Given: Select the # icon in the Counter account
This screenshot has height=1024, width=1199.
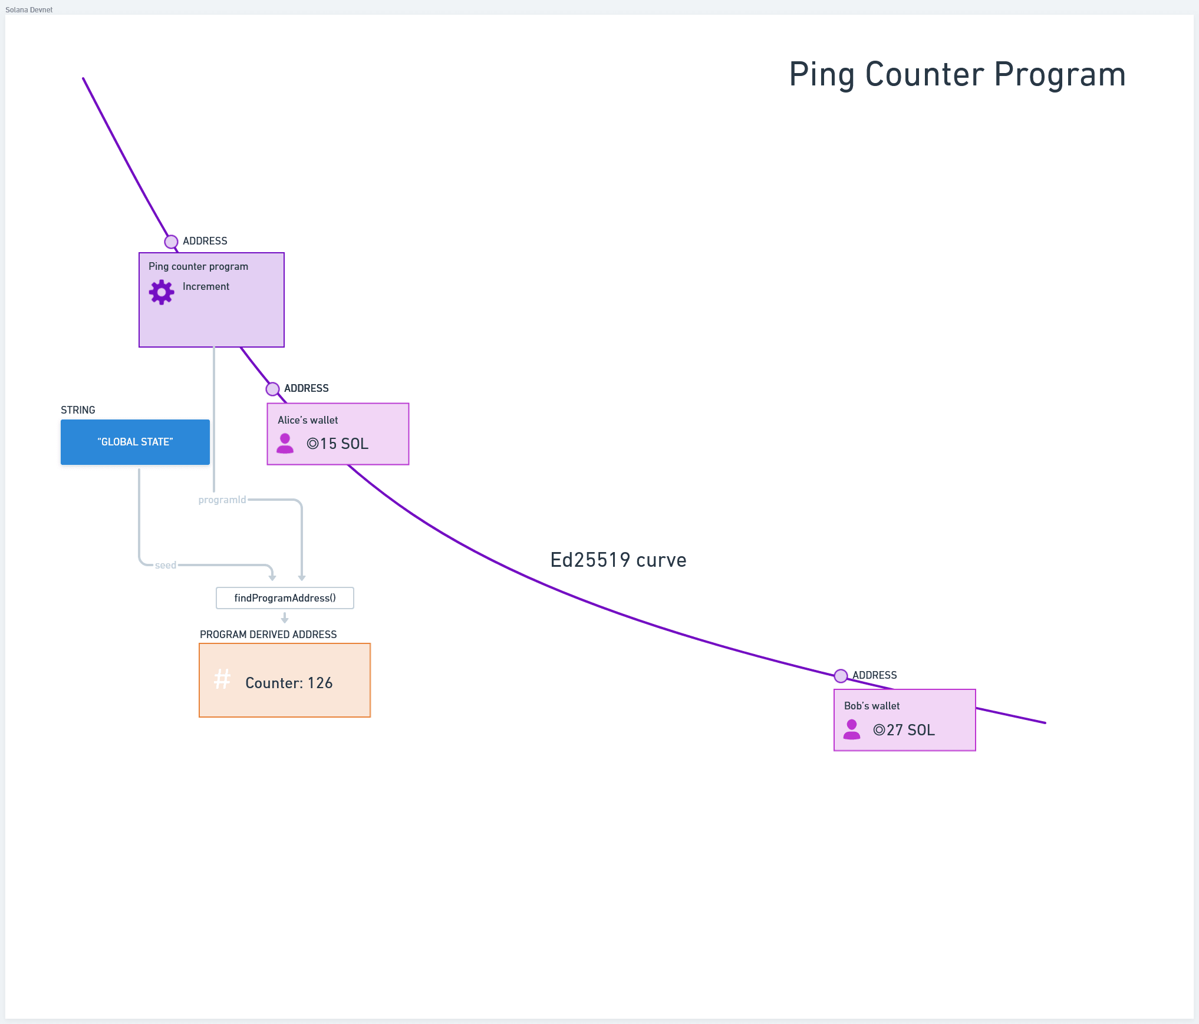Looking at the screenshot, I should click(222, 679).
